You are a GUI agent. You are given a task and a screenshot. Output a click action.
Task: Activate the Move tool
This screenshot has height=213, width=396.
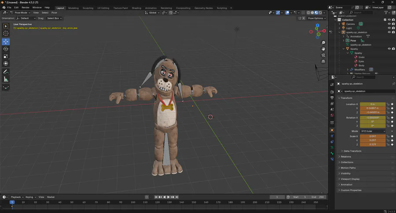(6, 41)
